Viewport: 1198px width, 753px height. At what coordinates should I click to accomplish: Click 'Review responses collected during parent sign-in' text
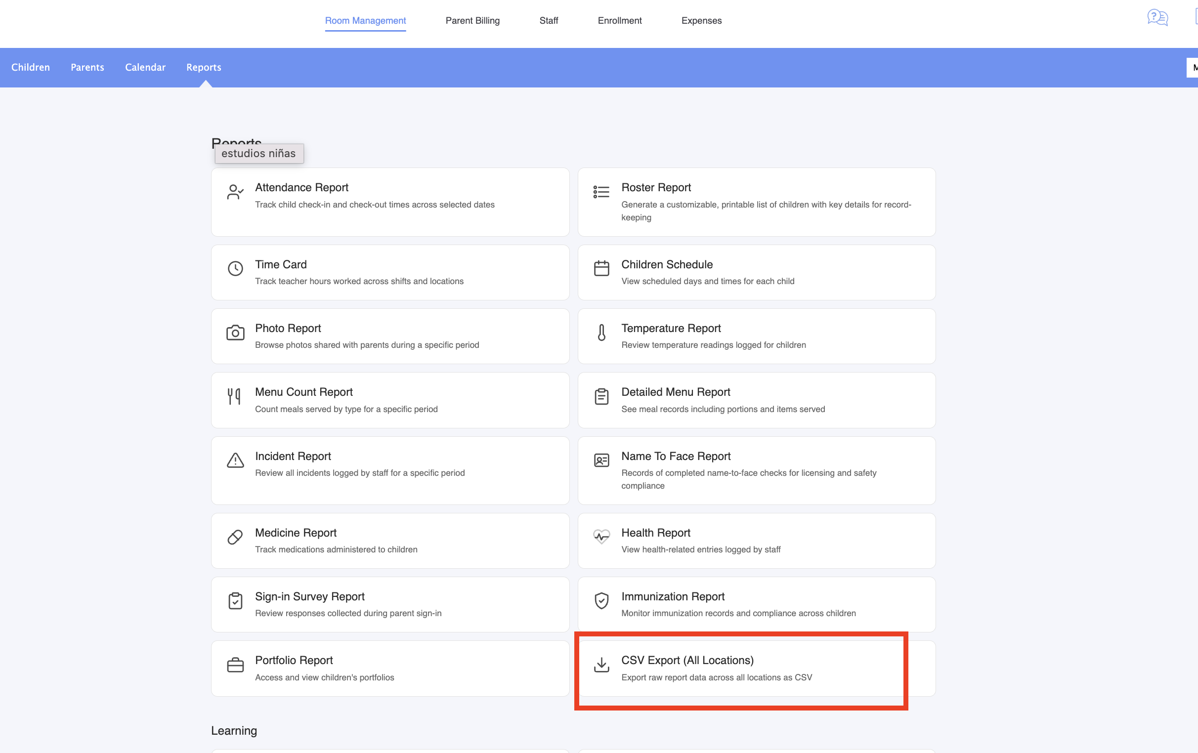click(348, 613)
